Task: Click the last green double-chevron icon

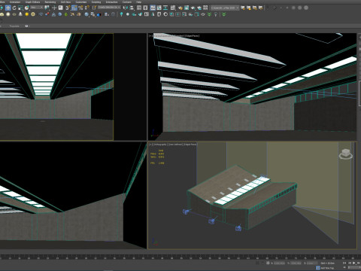Action: pos(223,14)
